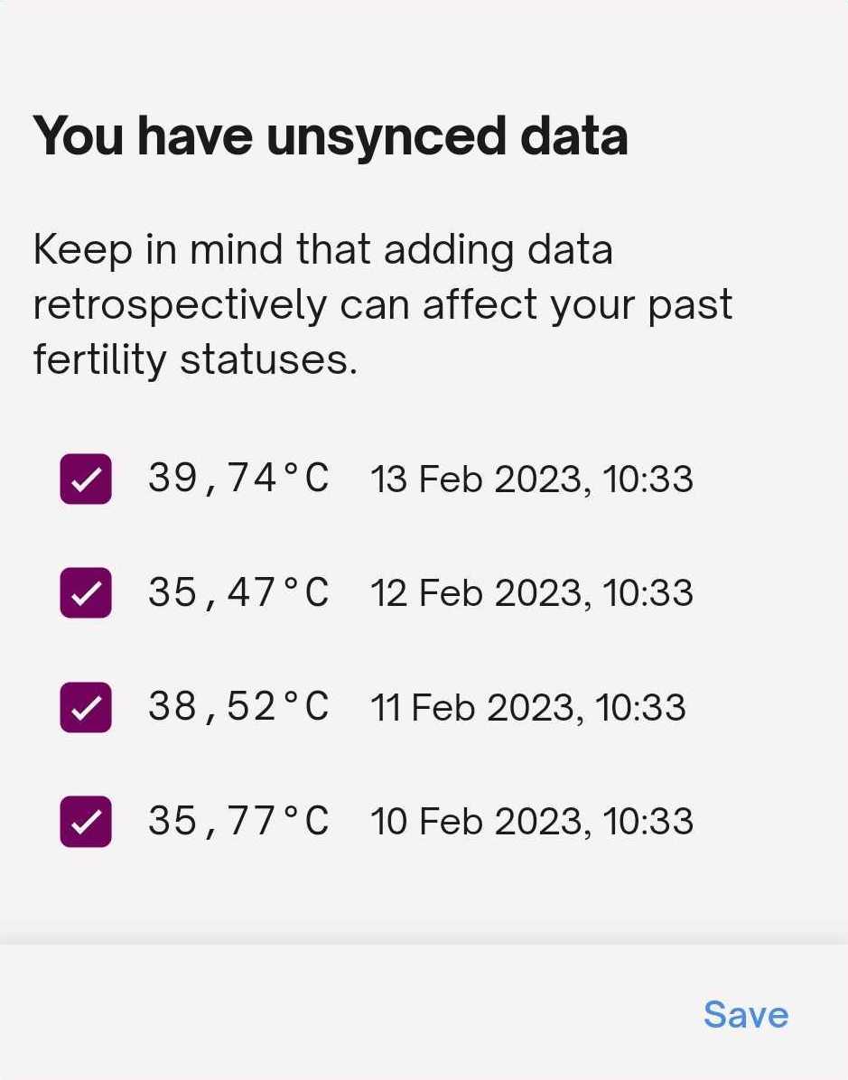The image size is (848, 1080).
Task: Click the 10:33 time on 12 Feb row
Action: [648, 593]
